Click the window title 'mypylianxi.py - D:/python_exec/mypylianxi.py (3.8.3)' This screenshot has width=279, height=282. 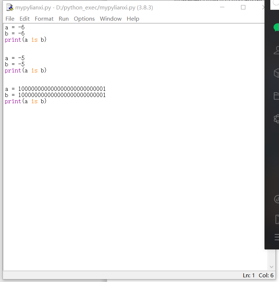pos(84,8)
